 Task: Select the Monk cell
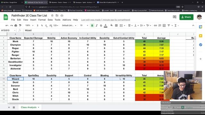pos(15,41)
